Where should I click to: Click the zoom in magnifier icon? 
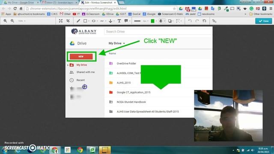(x=5, y=21)
